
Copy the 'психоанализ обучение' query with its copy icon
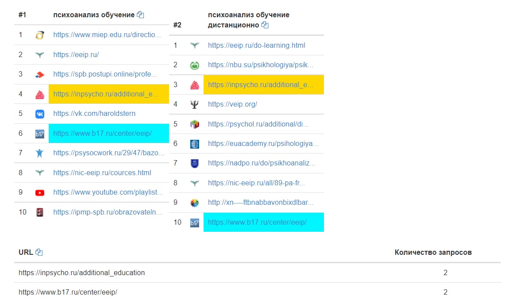[140, 15]
